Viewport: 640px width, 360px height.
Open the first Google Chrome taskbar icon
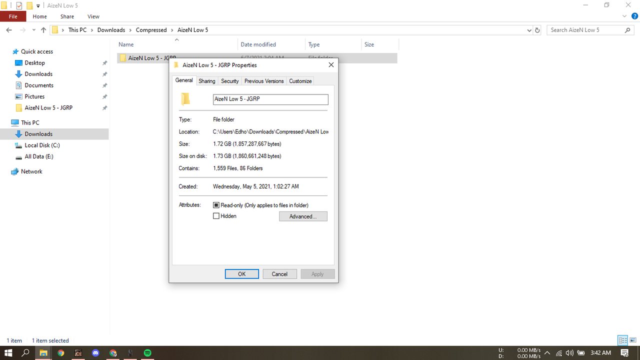click(x=61, y=353)
